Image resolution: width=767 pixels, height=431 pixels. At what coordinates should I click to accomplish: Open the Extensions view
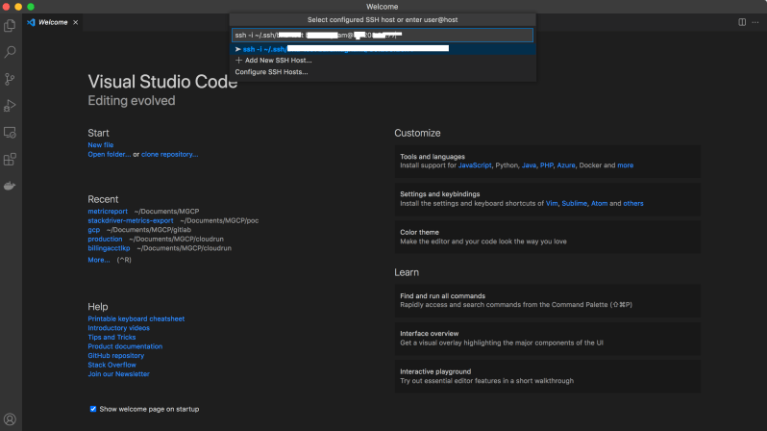pos(10,159)
